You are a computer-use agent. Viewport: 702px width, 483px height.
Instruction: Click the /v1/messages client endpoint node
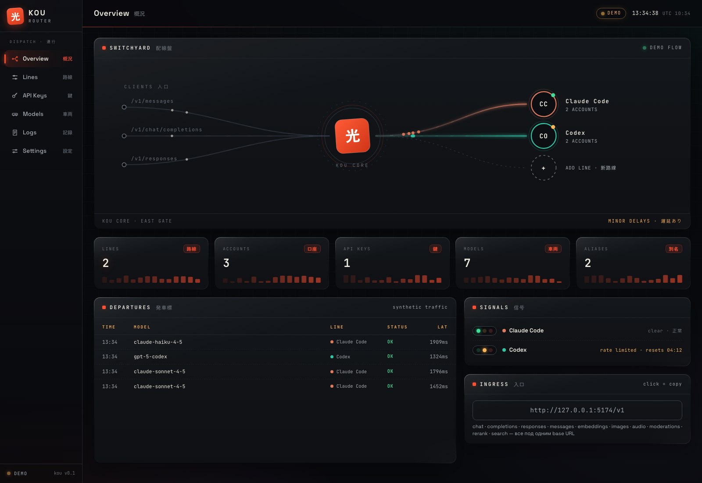pos(124,107)
